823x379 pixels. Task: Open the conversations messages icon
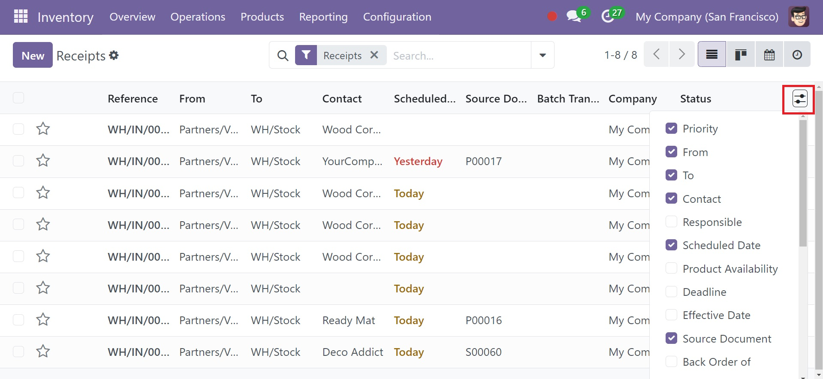(573, 17)
